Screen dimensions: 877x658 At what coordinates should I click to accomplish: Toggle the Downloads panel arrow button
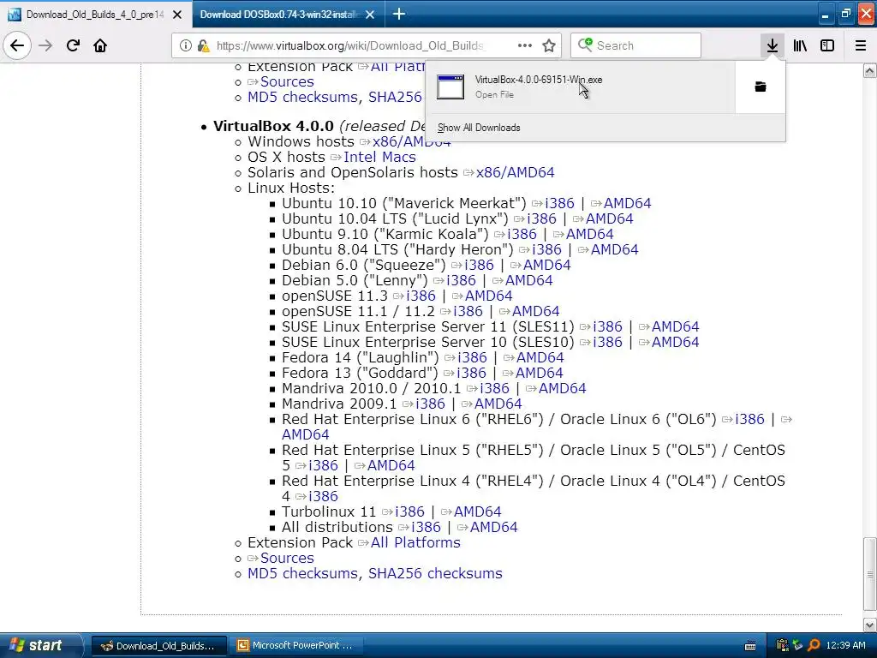pos(772,45)
